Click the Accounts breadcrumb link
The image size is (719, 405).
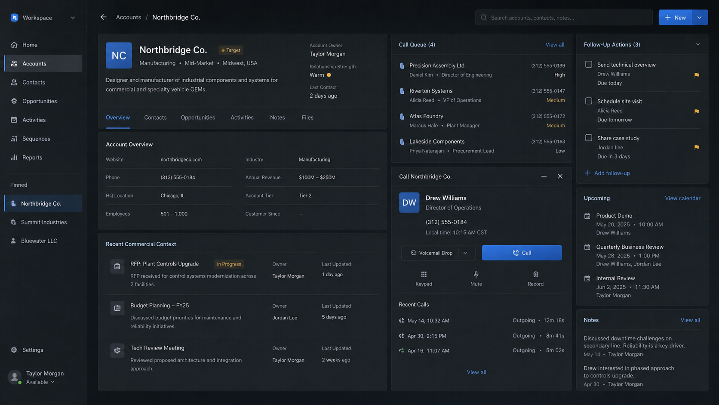click(128, 17)
